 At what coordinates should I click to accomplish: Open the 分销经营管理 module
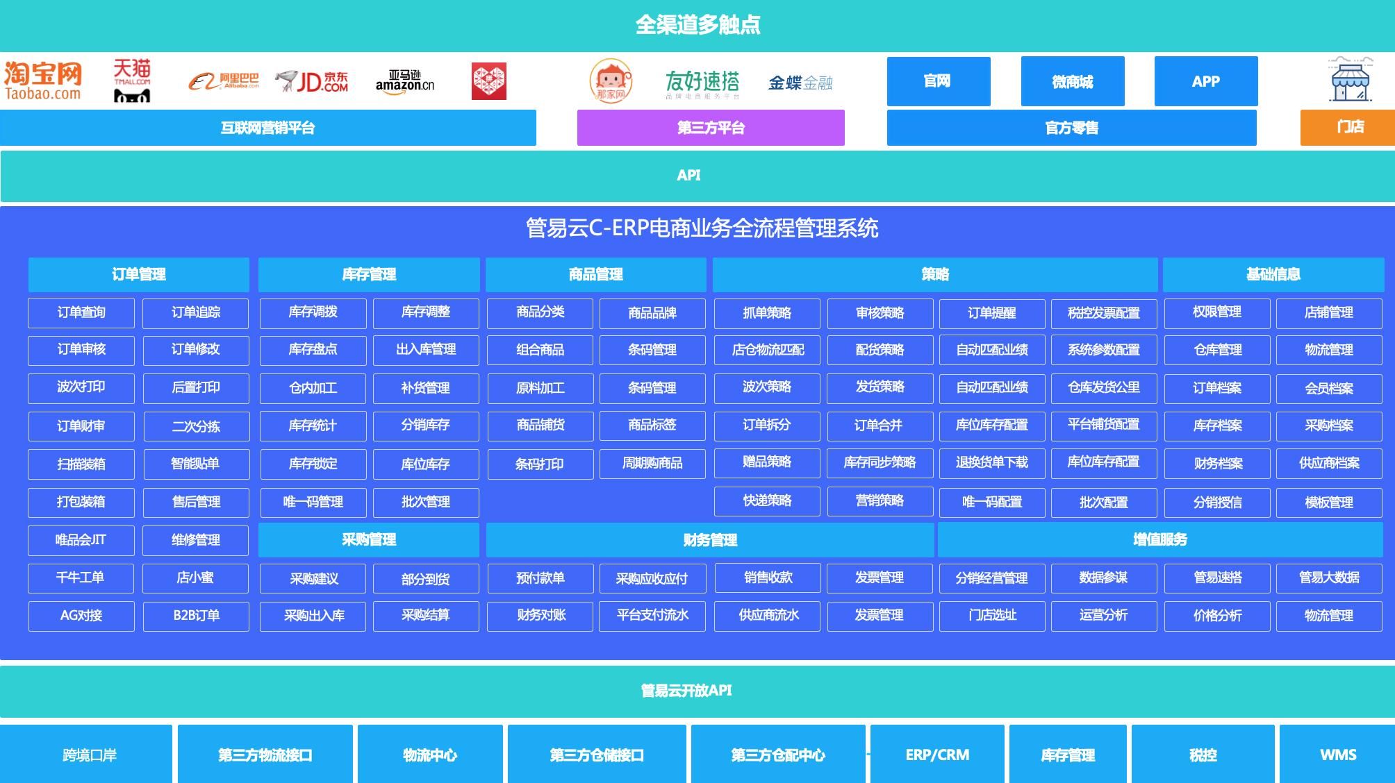(992, 578)
